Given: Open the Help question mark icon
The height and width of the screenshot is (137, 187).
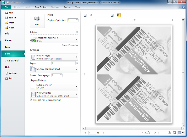Looking at the screenshot, I should (184, 7).
